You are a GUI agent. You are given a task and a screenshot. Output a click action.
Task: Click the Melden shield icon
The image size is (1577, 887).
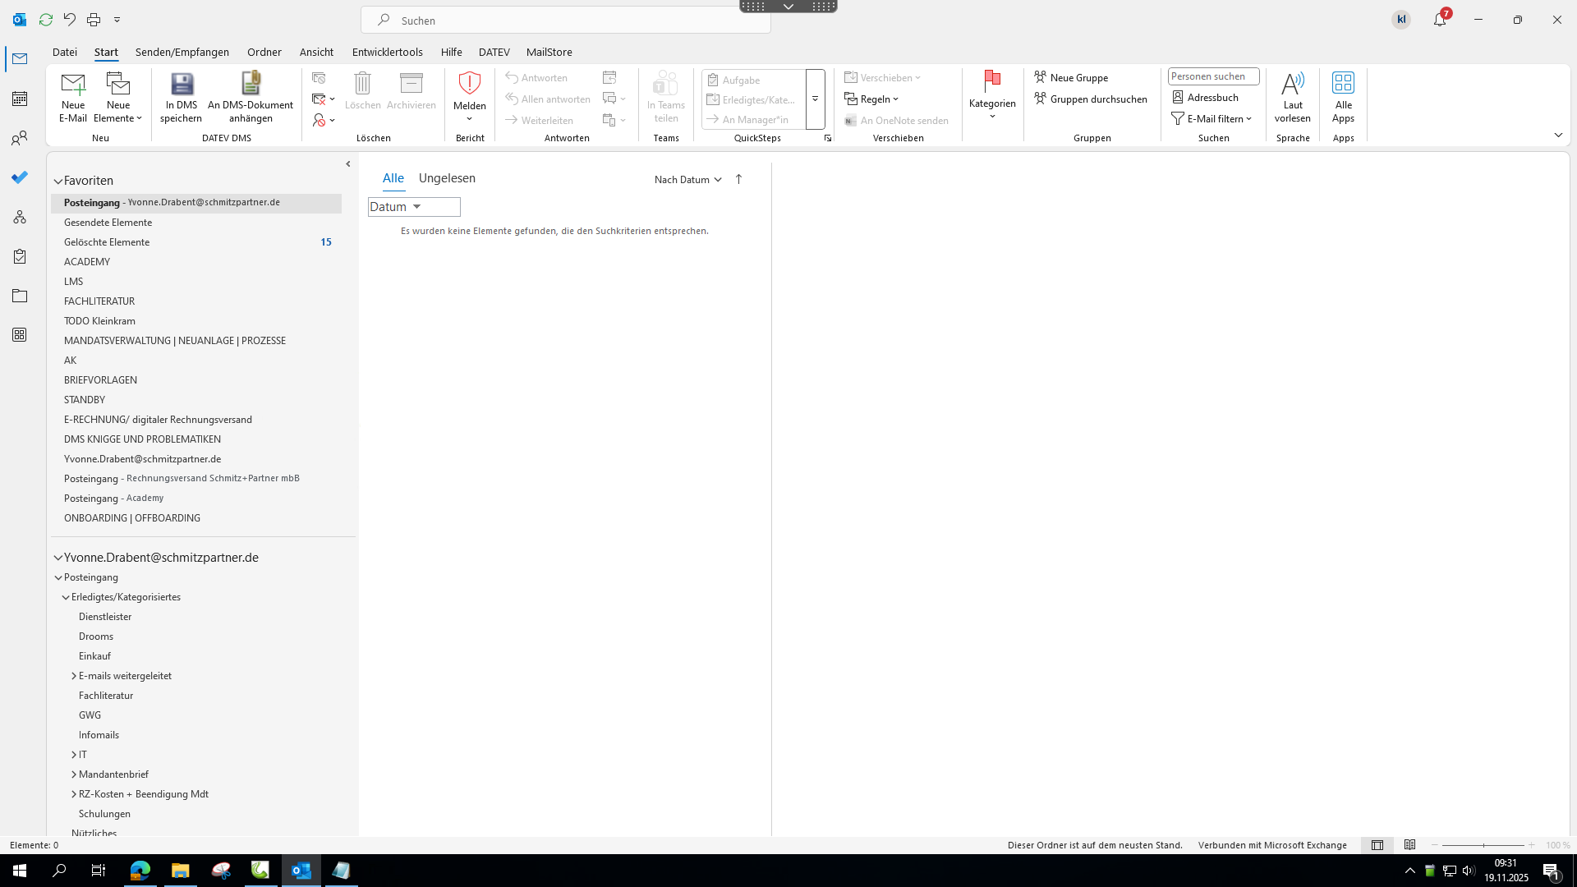[469, 83]
